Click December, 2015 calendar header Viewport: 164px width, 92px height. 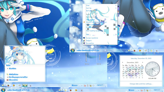132,62
